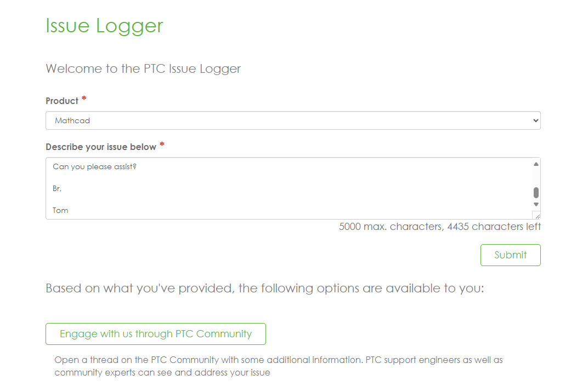Click the textarea resize handle corner
The height and width of the screenshot is (392, 588).
tap(536, 215)
